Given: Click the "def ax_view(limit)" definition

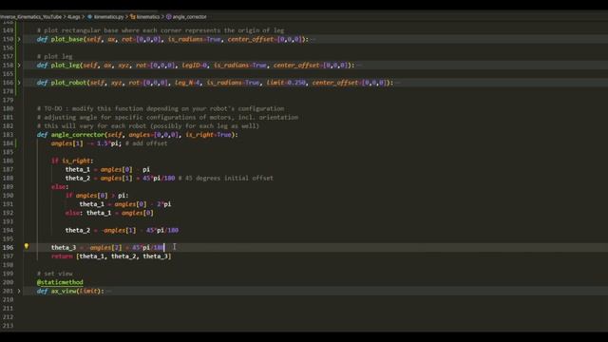Looking at the screenshot, I should pos(70,291).
